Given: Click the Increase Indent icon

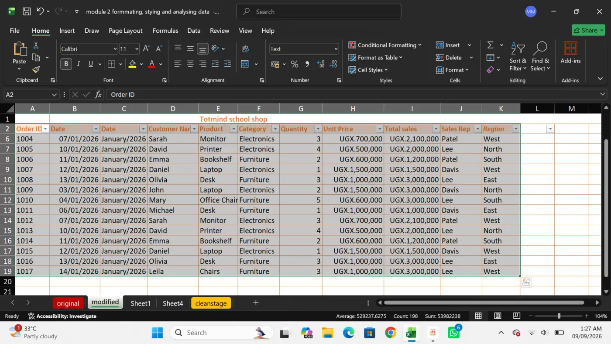Looking at the screenshot, I should (x=227, y=64).
